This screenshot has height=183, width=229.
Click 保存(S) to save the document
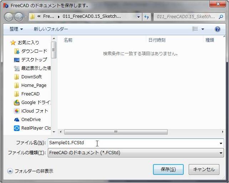(x=168, y=169)
